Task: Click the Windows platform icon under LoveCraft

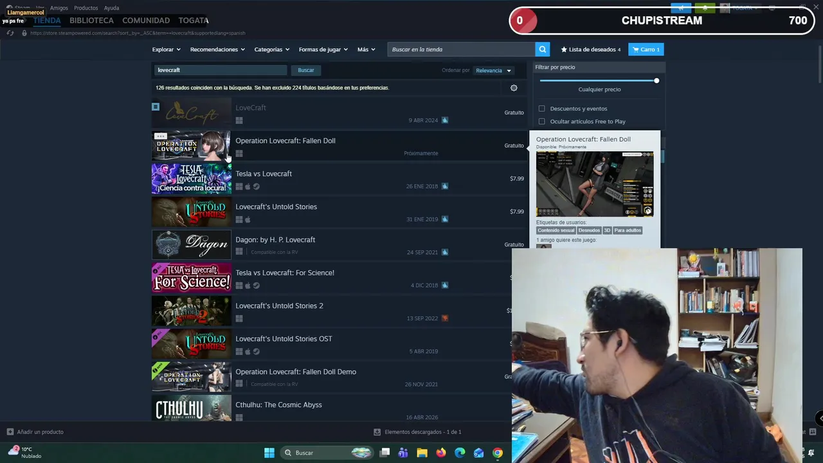Action: pyautogui.click(x=239, y=120)
